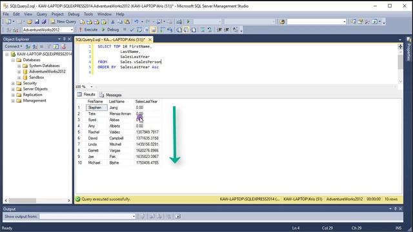The height and width of the screenshot is (232, 413).
Task: Click the Solution Explorer icon on top toolbar
Action: click(353, 21)
